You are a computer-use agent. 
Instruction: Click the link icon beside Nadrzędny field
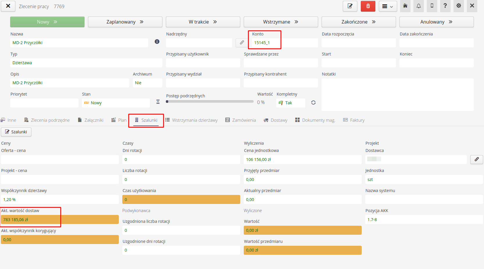242,43
